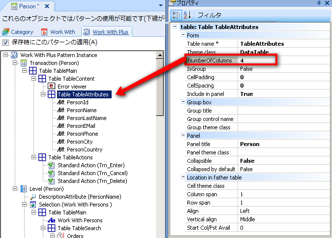Click the categorized view icon in properties toolbar

click(176, 15)
